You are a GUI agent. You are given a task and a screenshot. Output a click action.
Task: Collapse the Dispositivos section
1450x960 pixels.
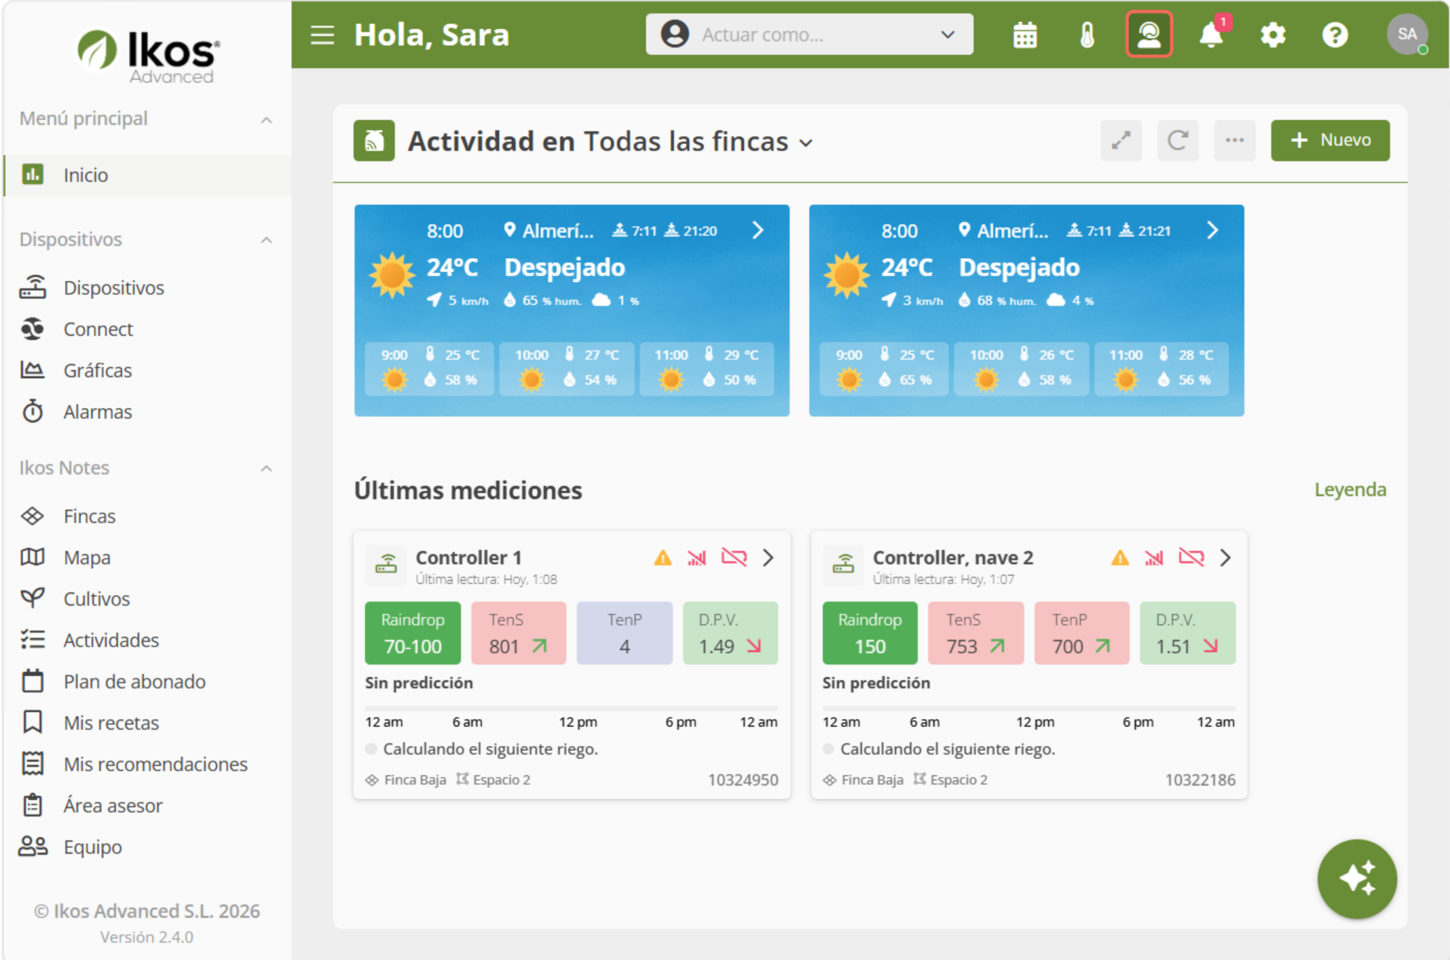click(x=266, y=240)
